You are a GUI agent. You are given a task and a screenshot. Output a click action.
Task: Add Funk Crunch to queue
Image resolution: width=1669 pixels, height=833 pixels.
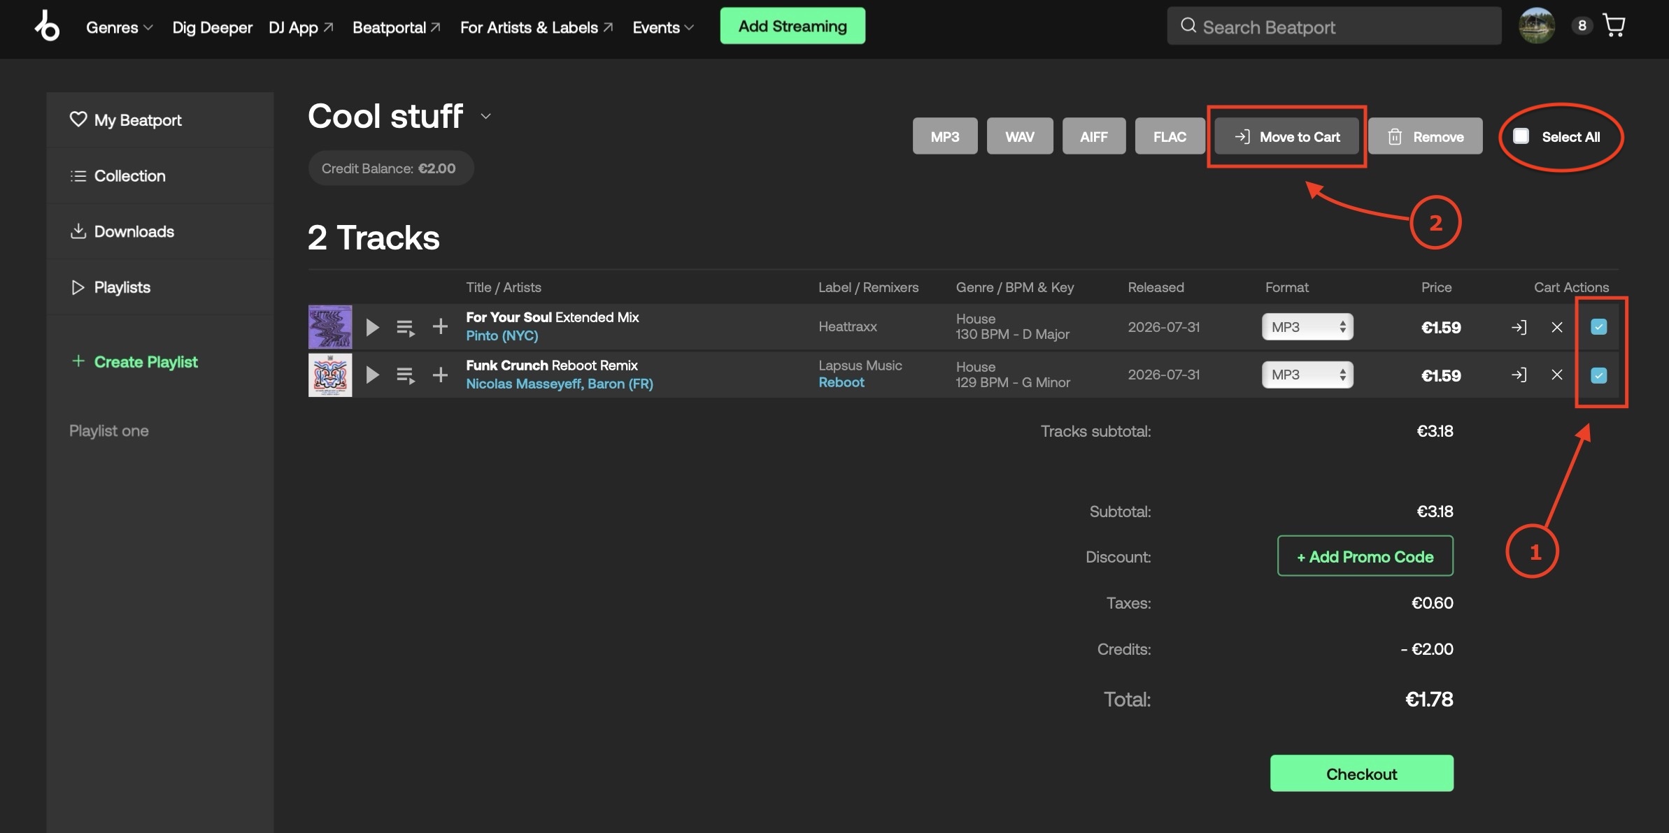[406, 375]
